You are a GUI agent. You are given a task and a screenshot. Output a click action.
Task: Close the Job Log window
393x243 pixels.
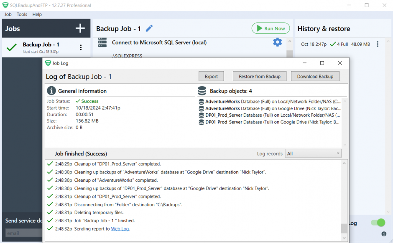click(x=340, y=63)
